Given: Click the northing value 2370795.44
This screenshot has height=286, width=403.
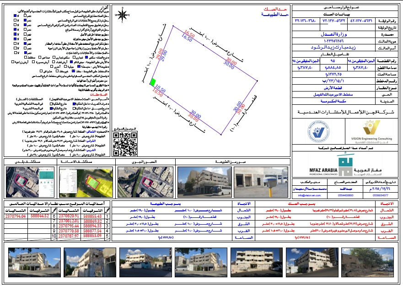Looking at the screenshot, I should click(69, 226).
